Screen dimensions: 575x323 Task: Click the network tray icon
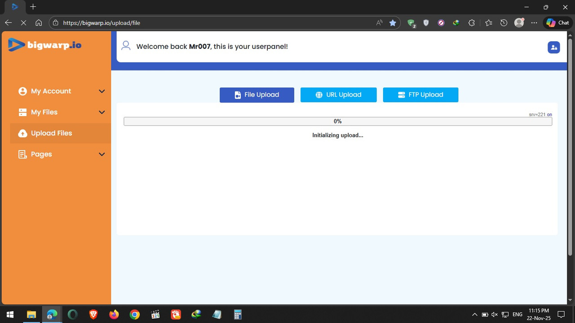coord(505,314)
